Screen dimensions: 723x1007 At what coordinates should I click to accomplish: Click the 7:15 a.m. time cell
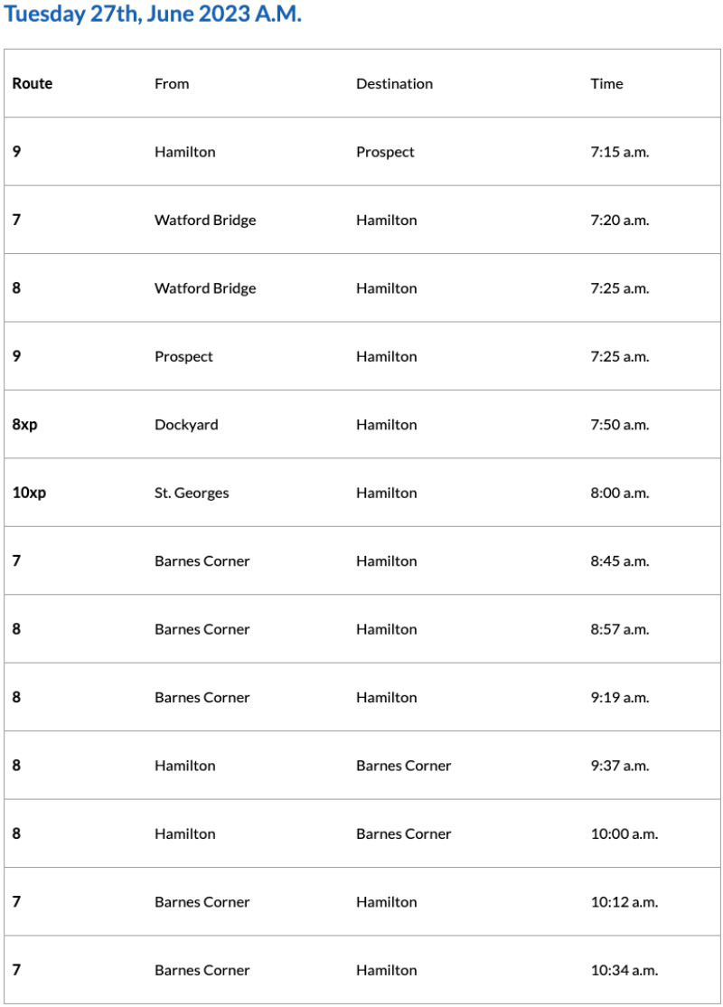619,152
